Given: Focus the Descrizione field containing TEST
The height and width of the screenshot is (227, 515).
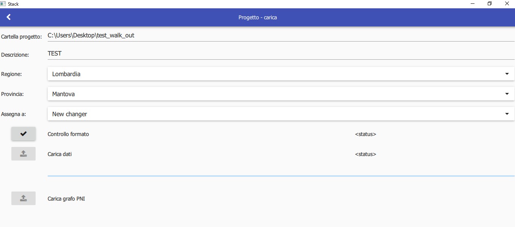Looking at the screenshot, I should (x=281, y=54).
